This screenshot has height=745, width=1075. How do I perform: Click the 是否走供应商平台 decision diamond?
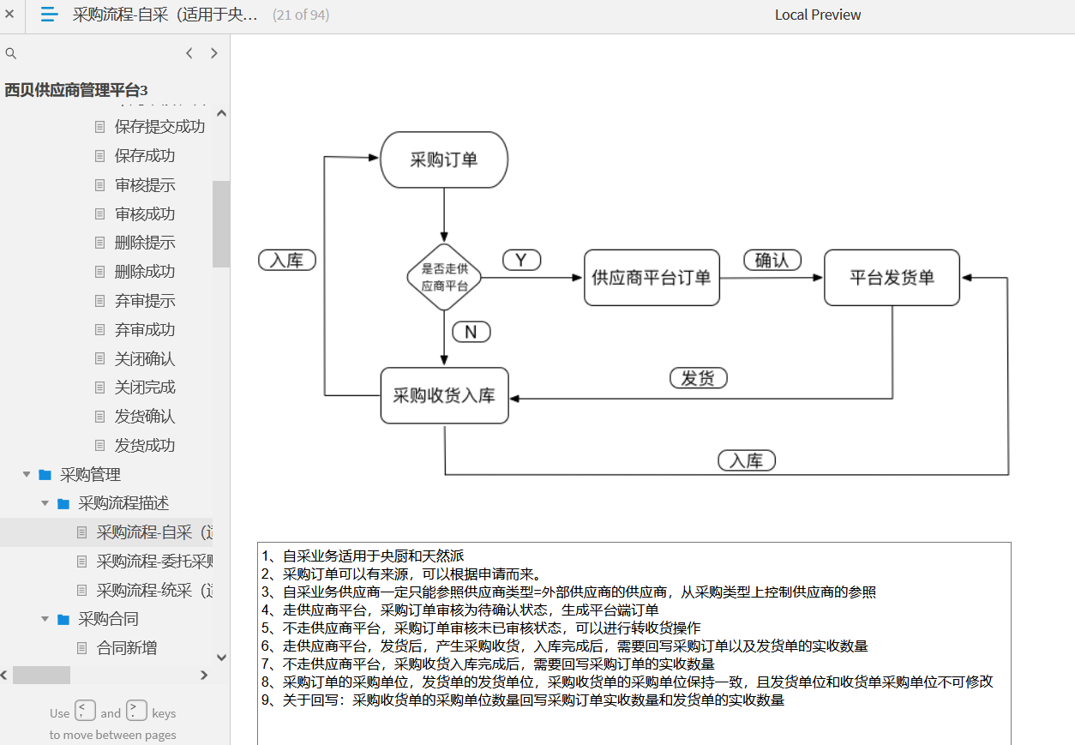[444, 277]
